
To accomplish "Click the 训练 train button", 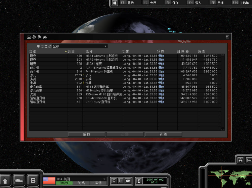I will click(x=163, y=134).
